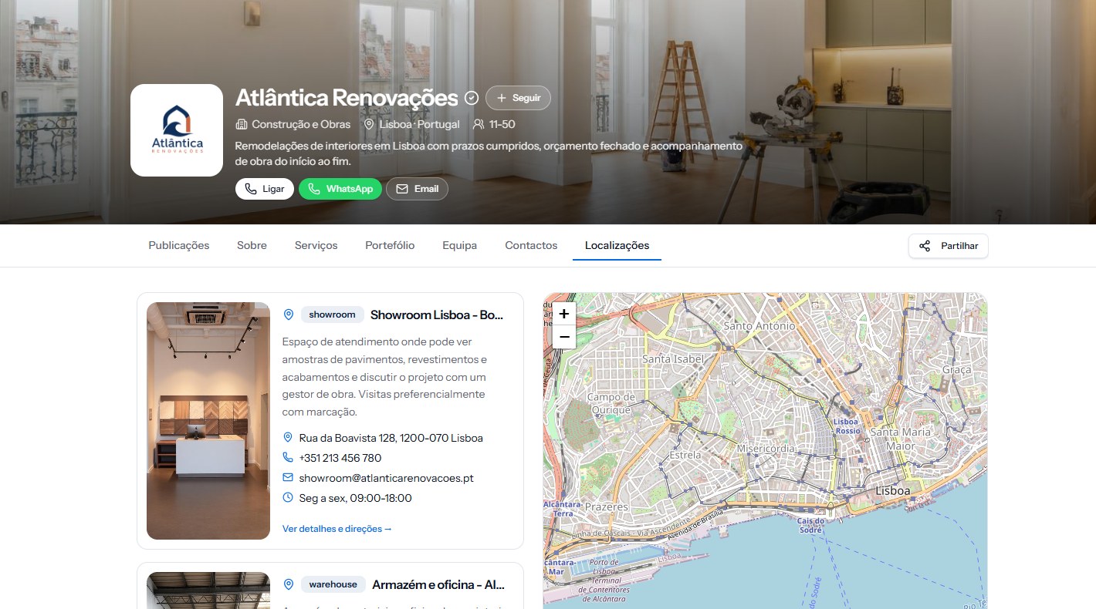Open the Equipa tab

click(460, 245)
